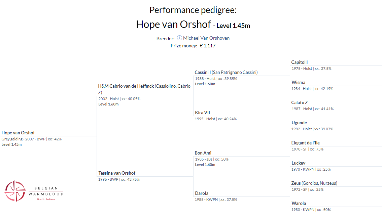Open Capitol I ancestor entry
The width and height of the screenshot is (382, 219).
point(300,62)
